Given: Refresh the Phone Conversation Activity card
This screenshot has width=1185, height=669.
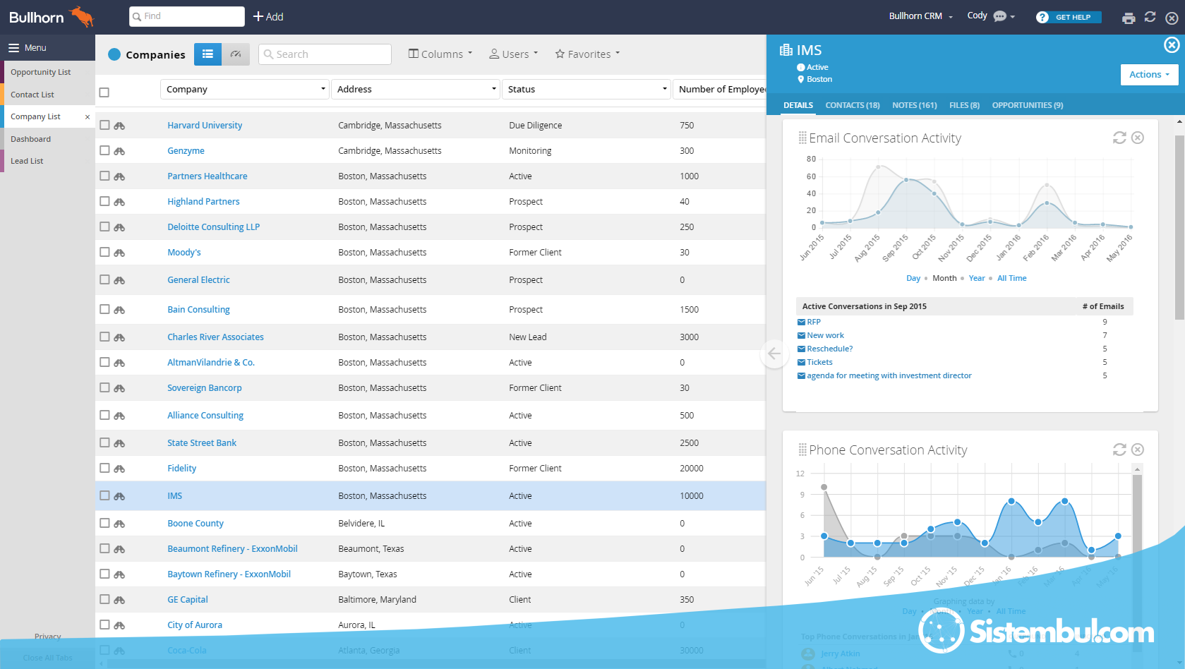Looking at the screenshot, I should (x=1119, y=450).
